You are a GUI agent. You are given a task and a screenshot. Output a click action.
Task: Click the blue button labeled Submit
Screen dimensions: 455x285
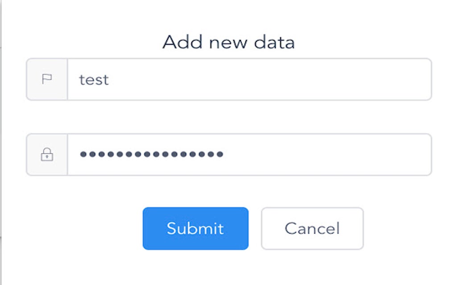coord(195,228)
